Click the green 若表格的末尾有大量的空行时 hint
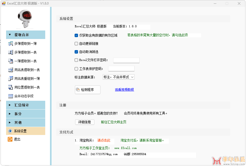Viewport: 246px width, 166px height. 157,35
